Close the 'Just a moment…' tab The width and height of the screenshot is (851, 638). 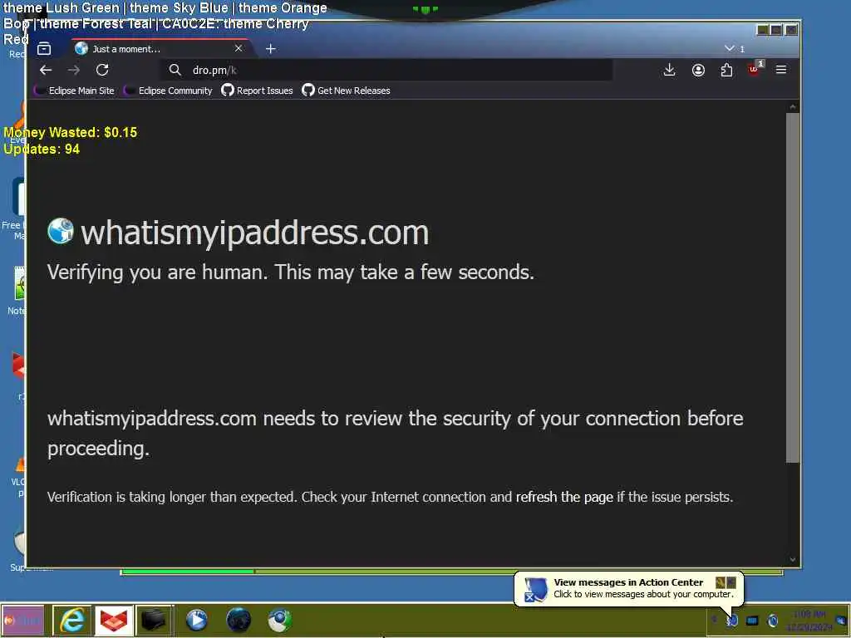tap(239, 48)
